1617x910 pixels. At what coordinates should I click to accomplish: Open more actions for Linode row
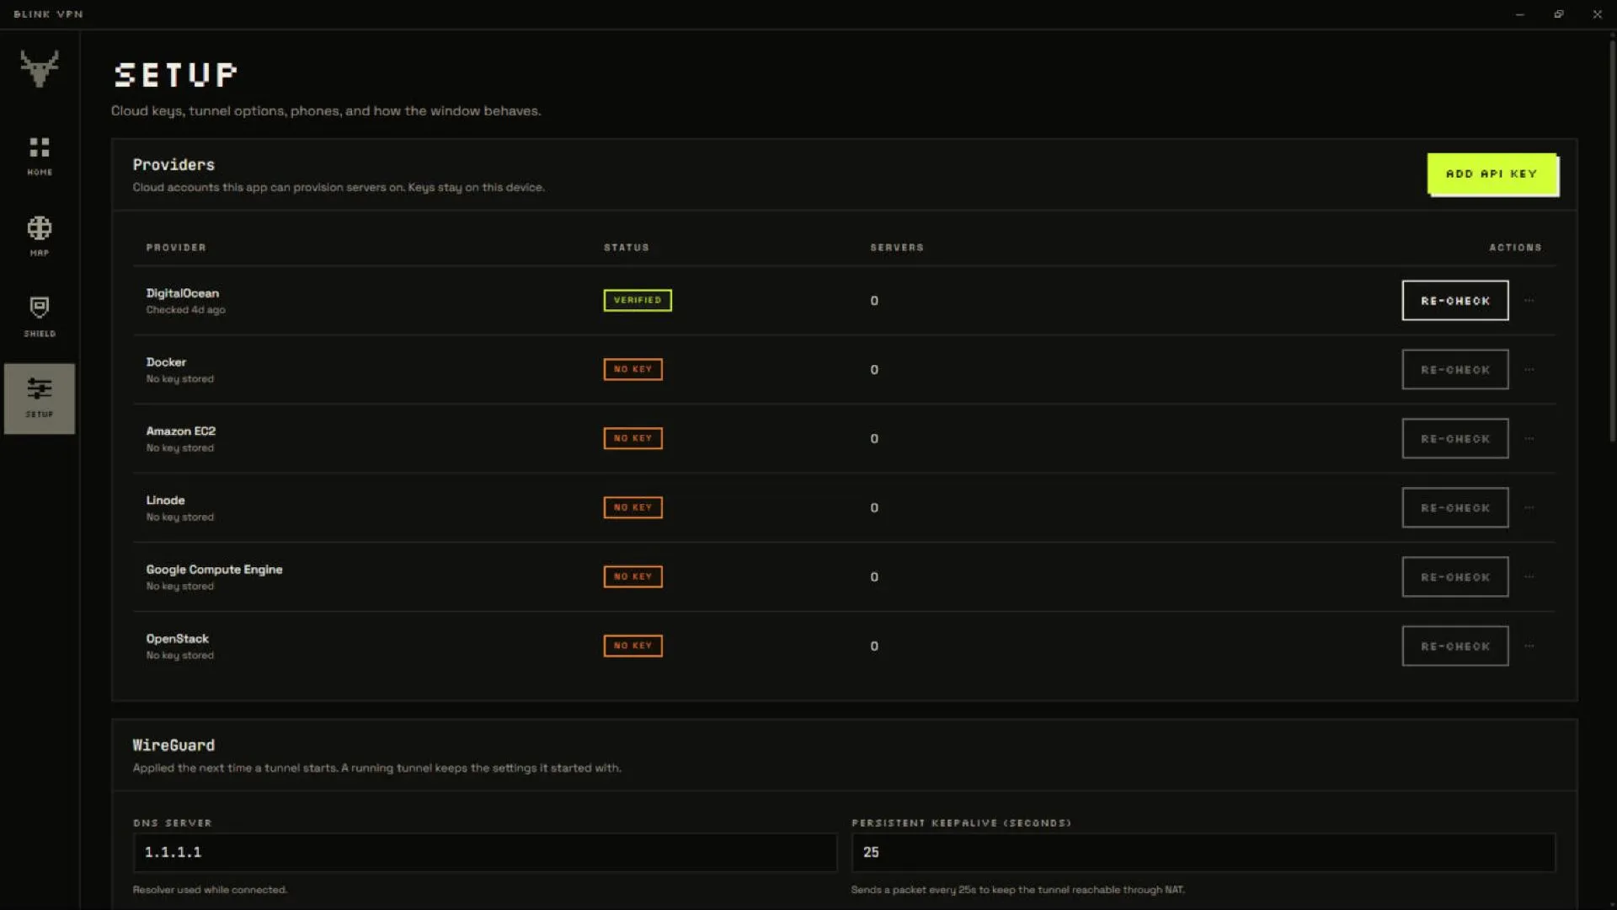(x=1529, y=508)
